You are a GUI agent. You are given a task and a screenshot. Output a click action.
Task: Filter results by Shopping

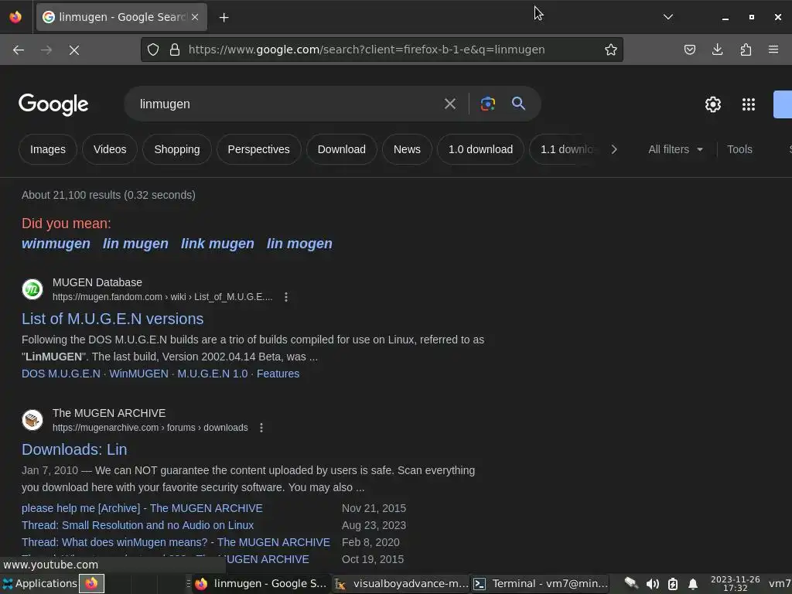point(177,149)
